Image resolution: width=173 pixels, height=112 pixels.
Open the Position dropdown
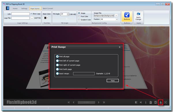(x=117, y=19)
